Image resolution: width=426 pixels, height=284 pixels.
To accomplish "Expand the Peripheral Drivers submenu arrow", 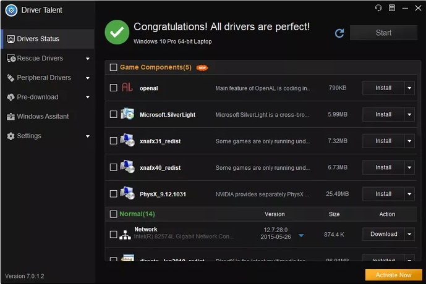I will click(x=88, y=78).
